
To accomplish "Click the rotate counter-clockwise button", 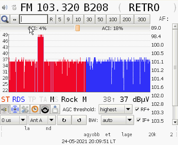I will pos(79,120).
